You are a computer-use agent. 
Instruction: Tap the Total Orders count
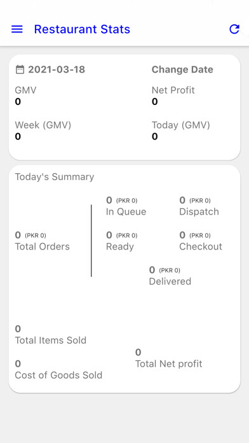43,241
